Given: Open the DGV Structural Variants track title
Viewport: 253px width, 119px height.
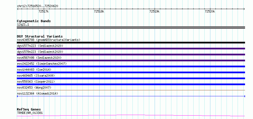Looking at the screenshot, I should click(40, 36).
